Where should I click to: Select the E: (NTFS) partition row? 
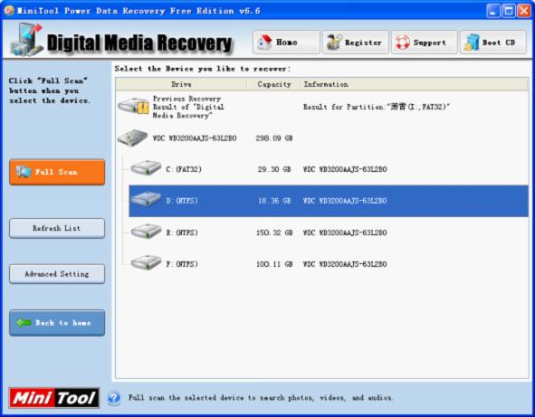click(x=329, y=232)
